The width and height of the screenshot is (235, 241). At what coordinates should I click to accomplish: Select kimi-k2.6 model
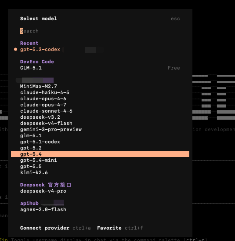(x=34, y=172)
